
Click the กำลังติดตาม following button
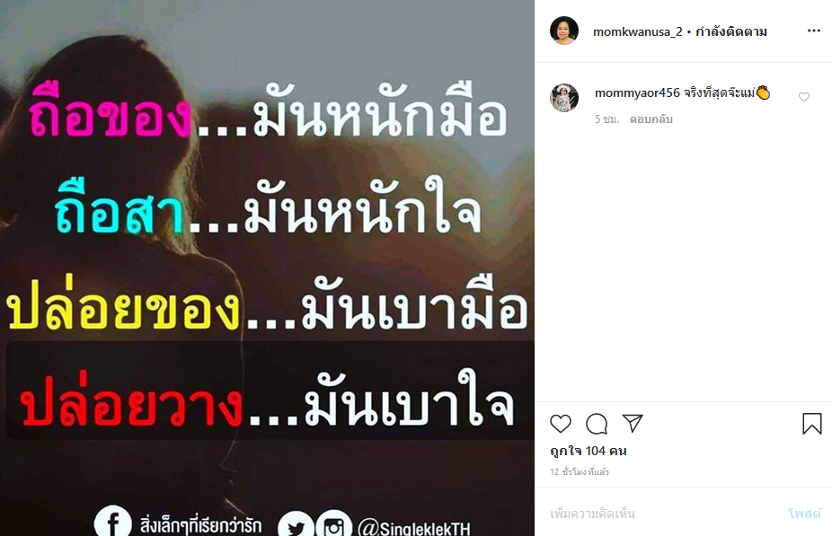tap(731, 31)
